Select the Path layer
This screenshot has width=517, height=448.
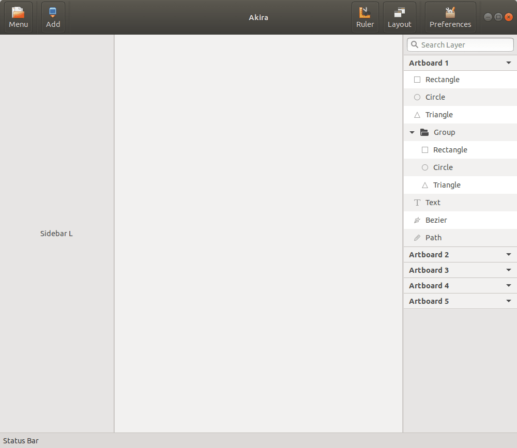coord(460,238)
